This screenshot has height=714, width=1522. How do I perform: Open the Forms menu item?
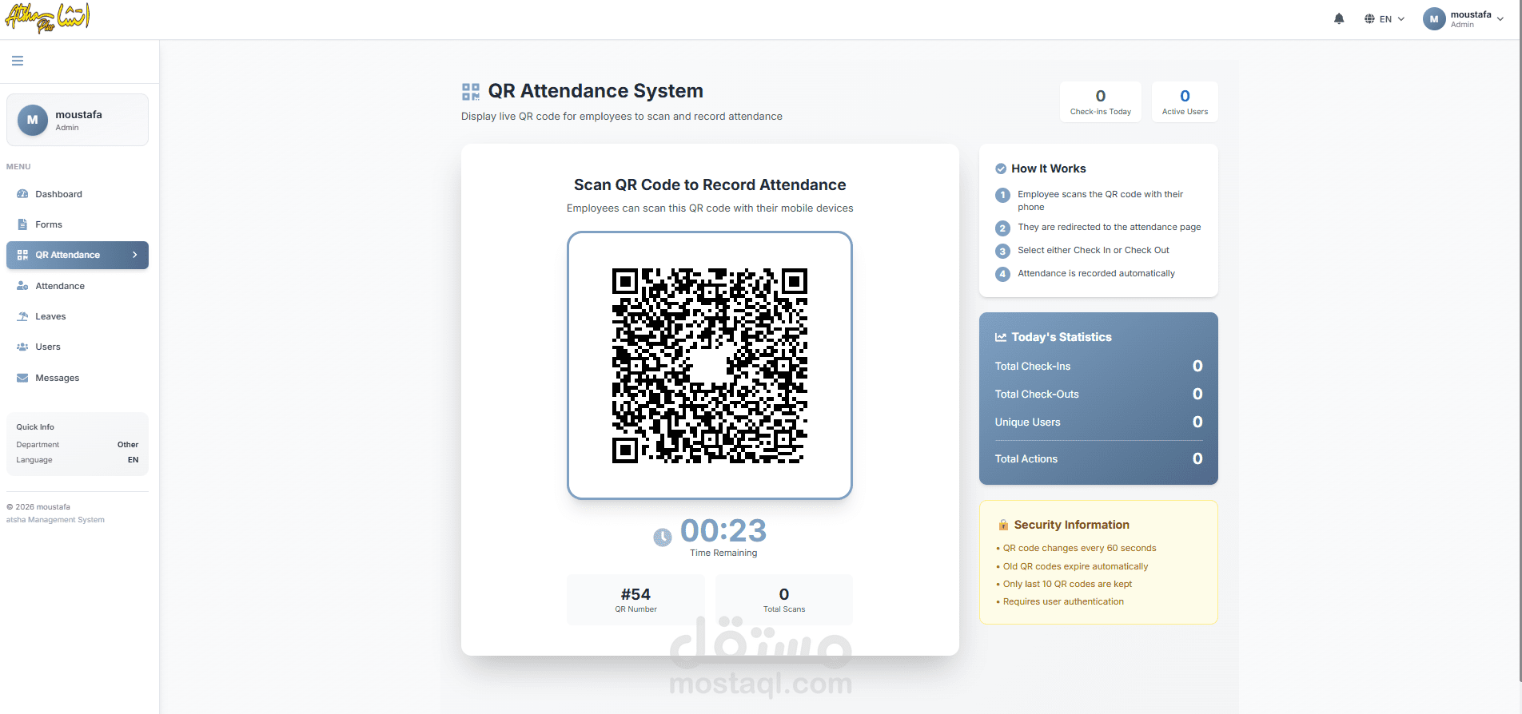pyautogui.click(x=78, y=224)
